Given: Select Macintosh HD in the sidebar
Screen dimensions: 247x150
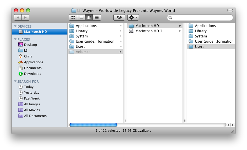Looking at the screenshot, I should click(40, 32).
